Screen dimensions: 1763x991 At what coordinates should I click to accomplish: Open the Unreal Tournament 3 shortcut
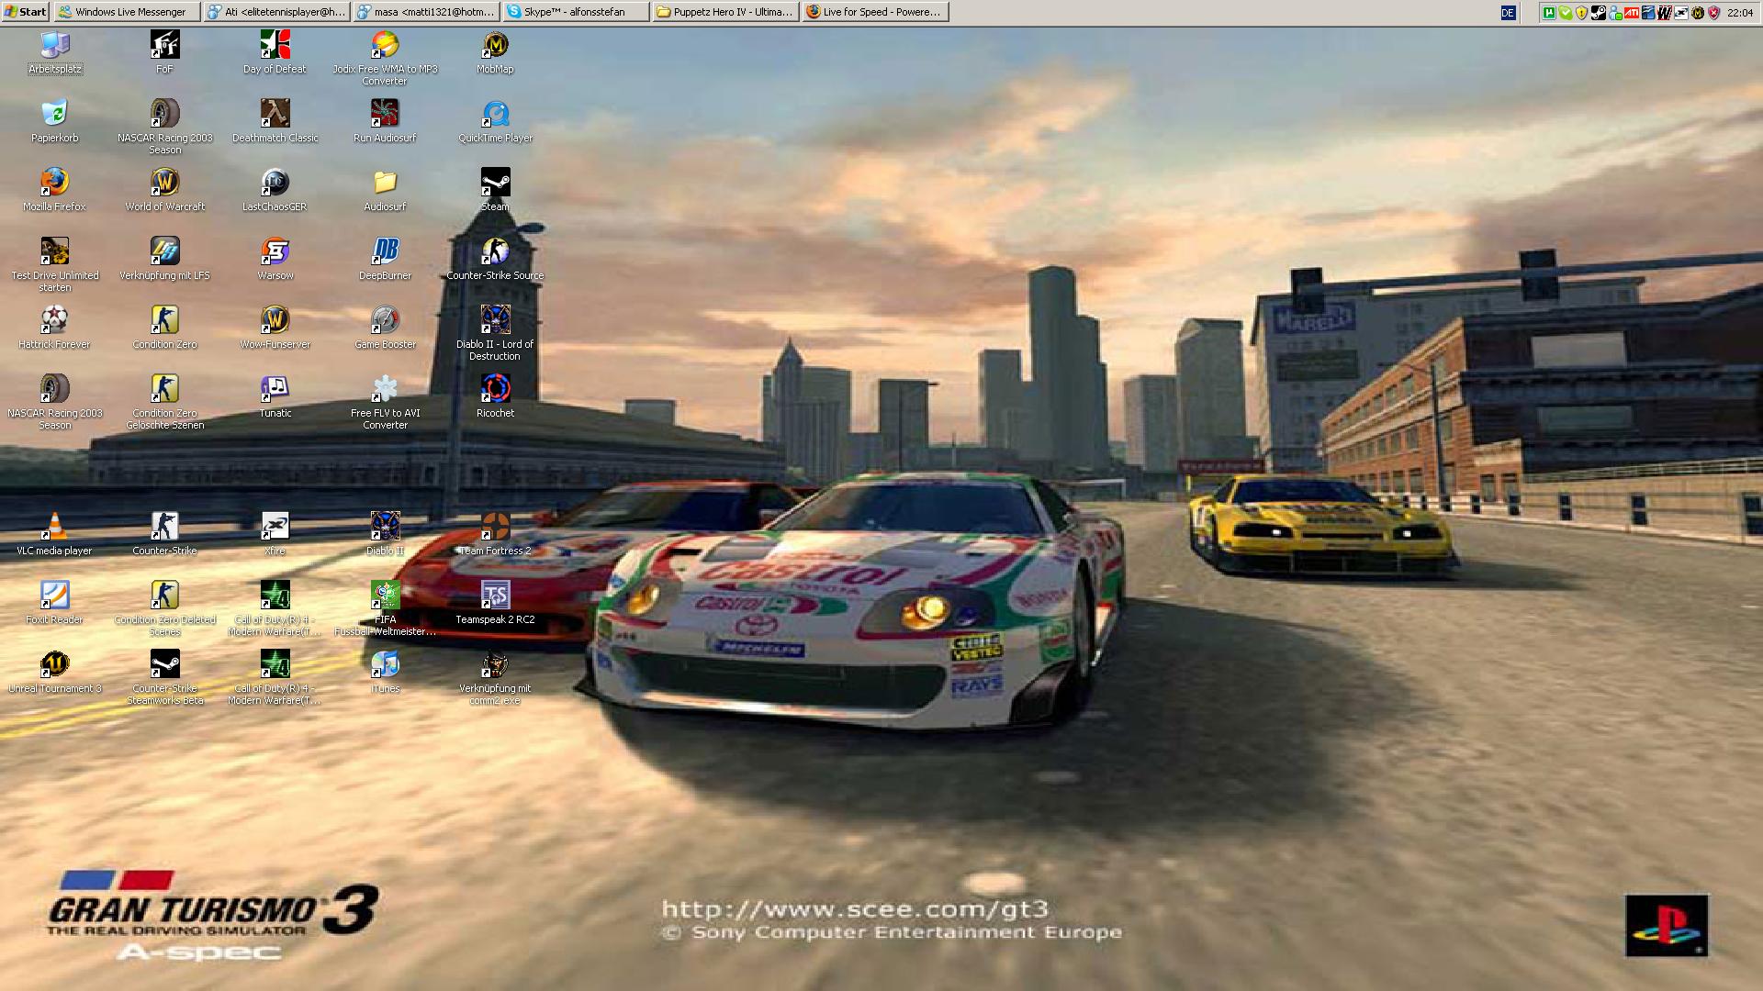click(x=55, y=664)
